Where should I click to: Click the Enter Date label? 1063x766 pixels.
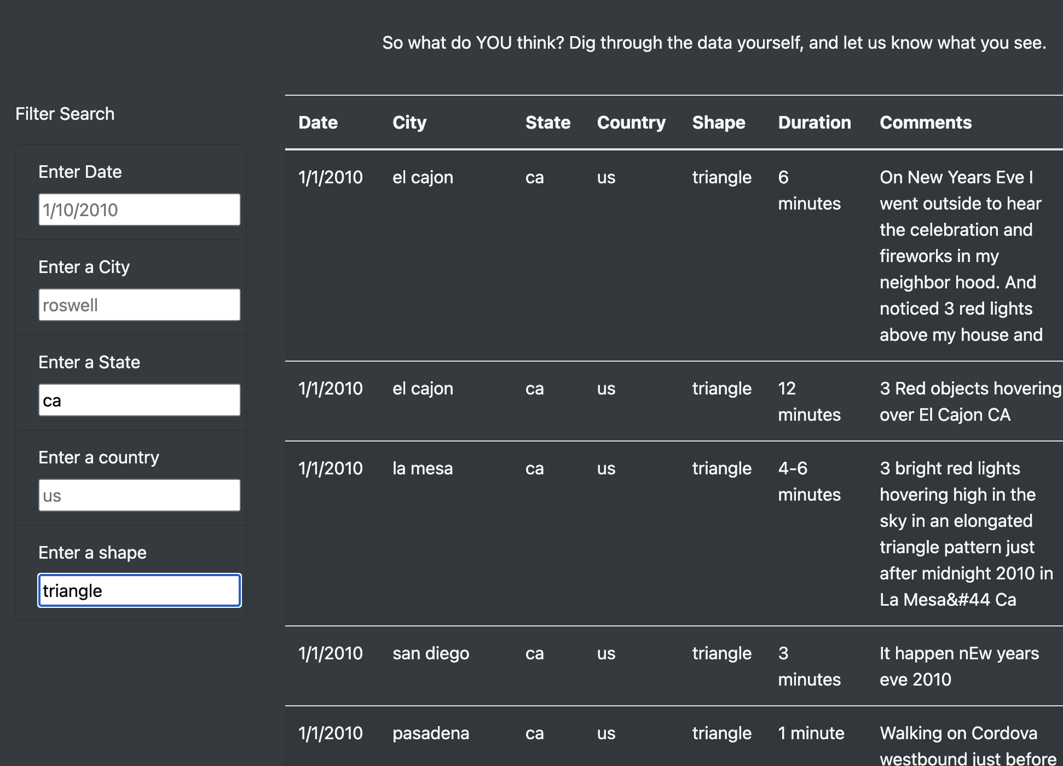[80, 172]
